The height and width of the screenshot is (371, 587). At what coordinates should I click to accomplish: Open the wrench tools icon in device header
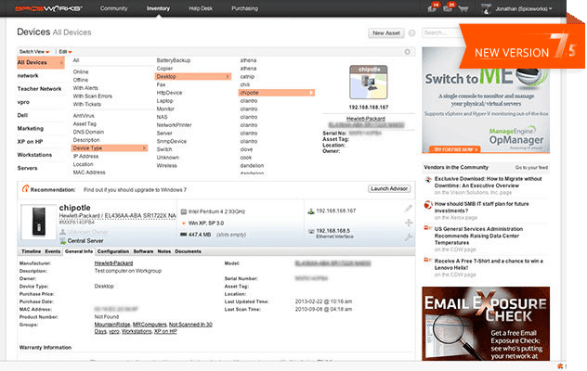[x=409, y=237]
